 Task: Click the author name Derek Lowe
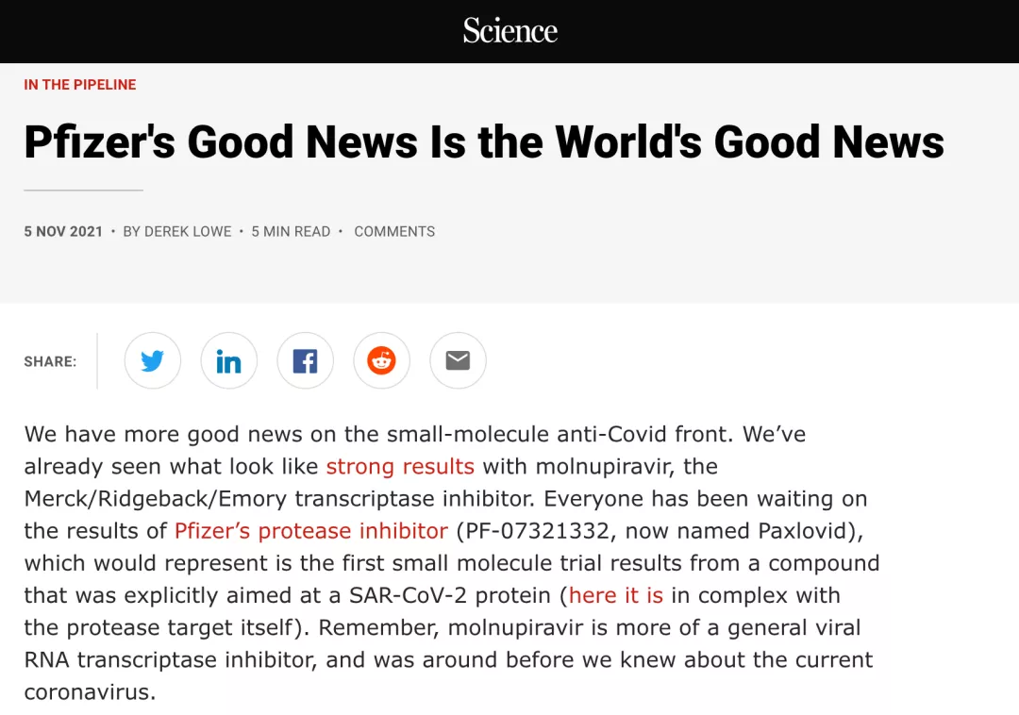[x=187, y=232]
